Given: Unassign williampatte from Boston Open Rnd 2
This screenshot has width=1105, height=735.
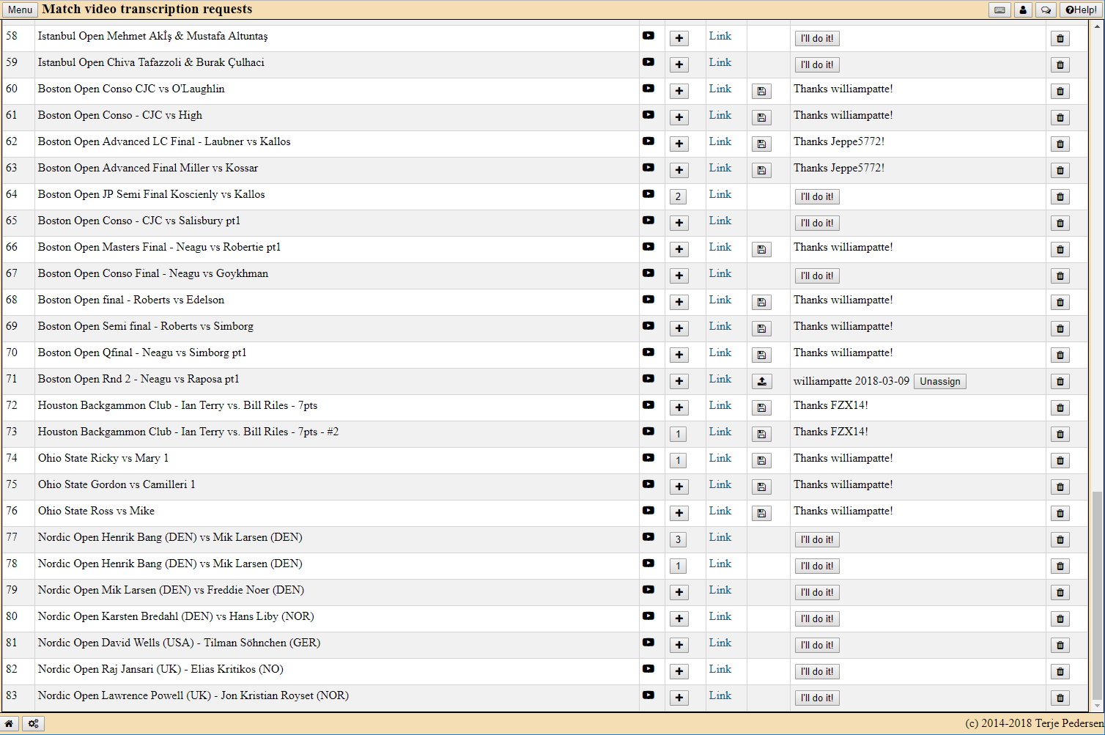Looking at the screenshot, I should (x=939, y=381).
